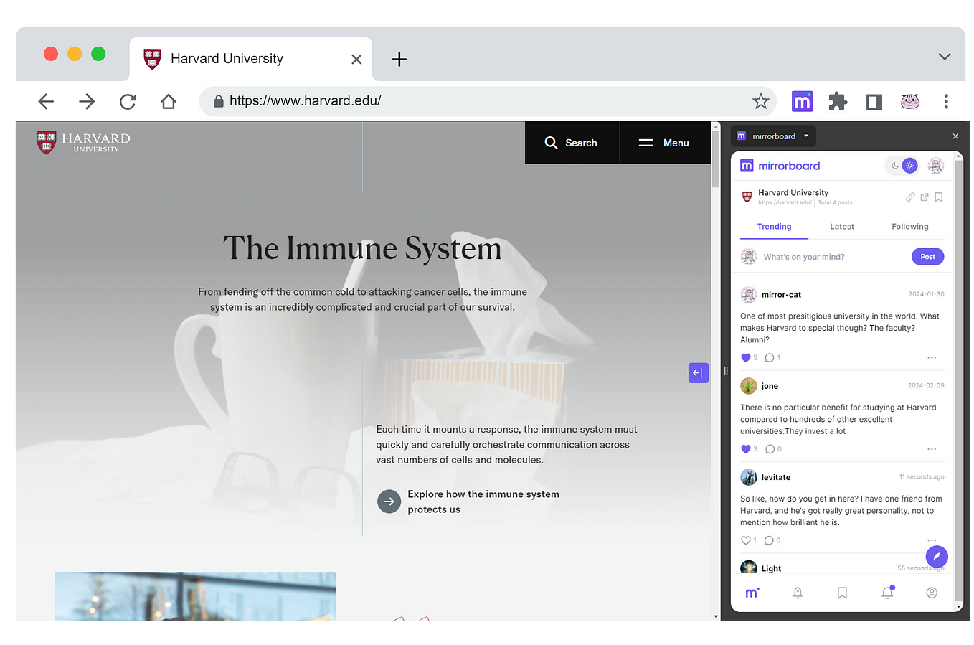The height and width of the screenshot is (645, 974).
Task: Open a new browser tab
Action: click(x=399, y=60)
